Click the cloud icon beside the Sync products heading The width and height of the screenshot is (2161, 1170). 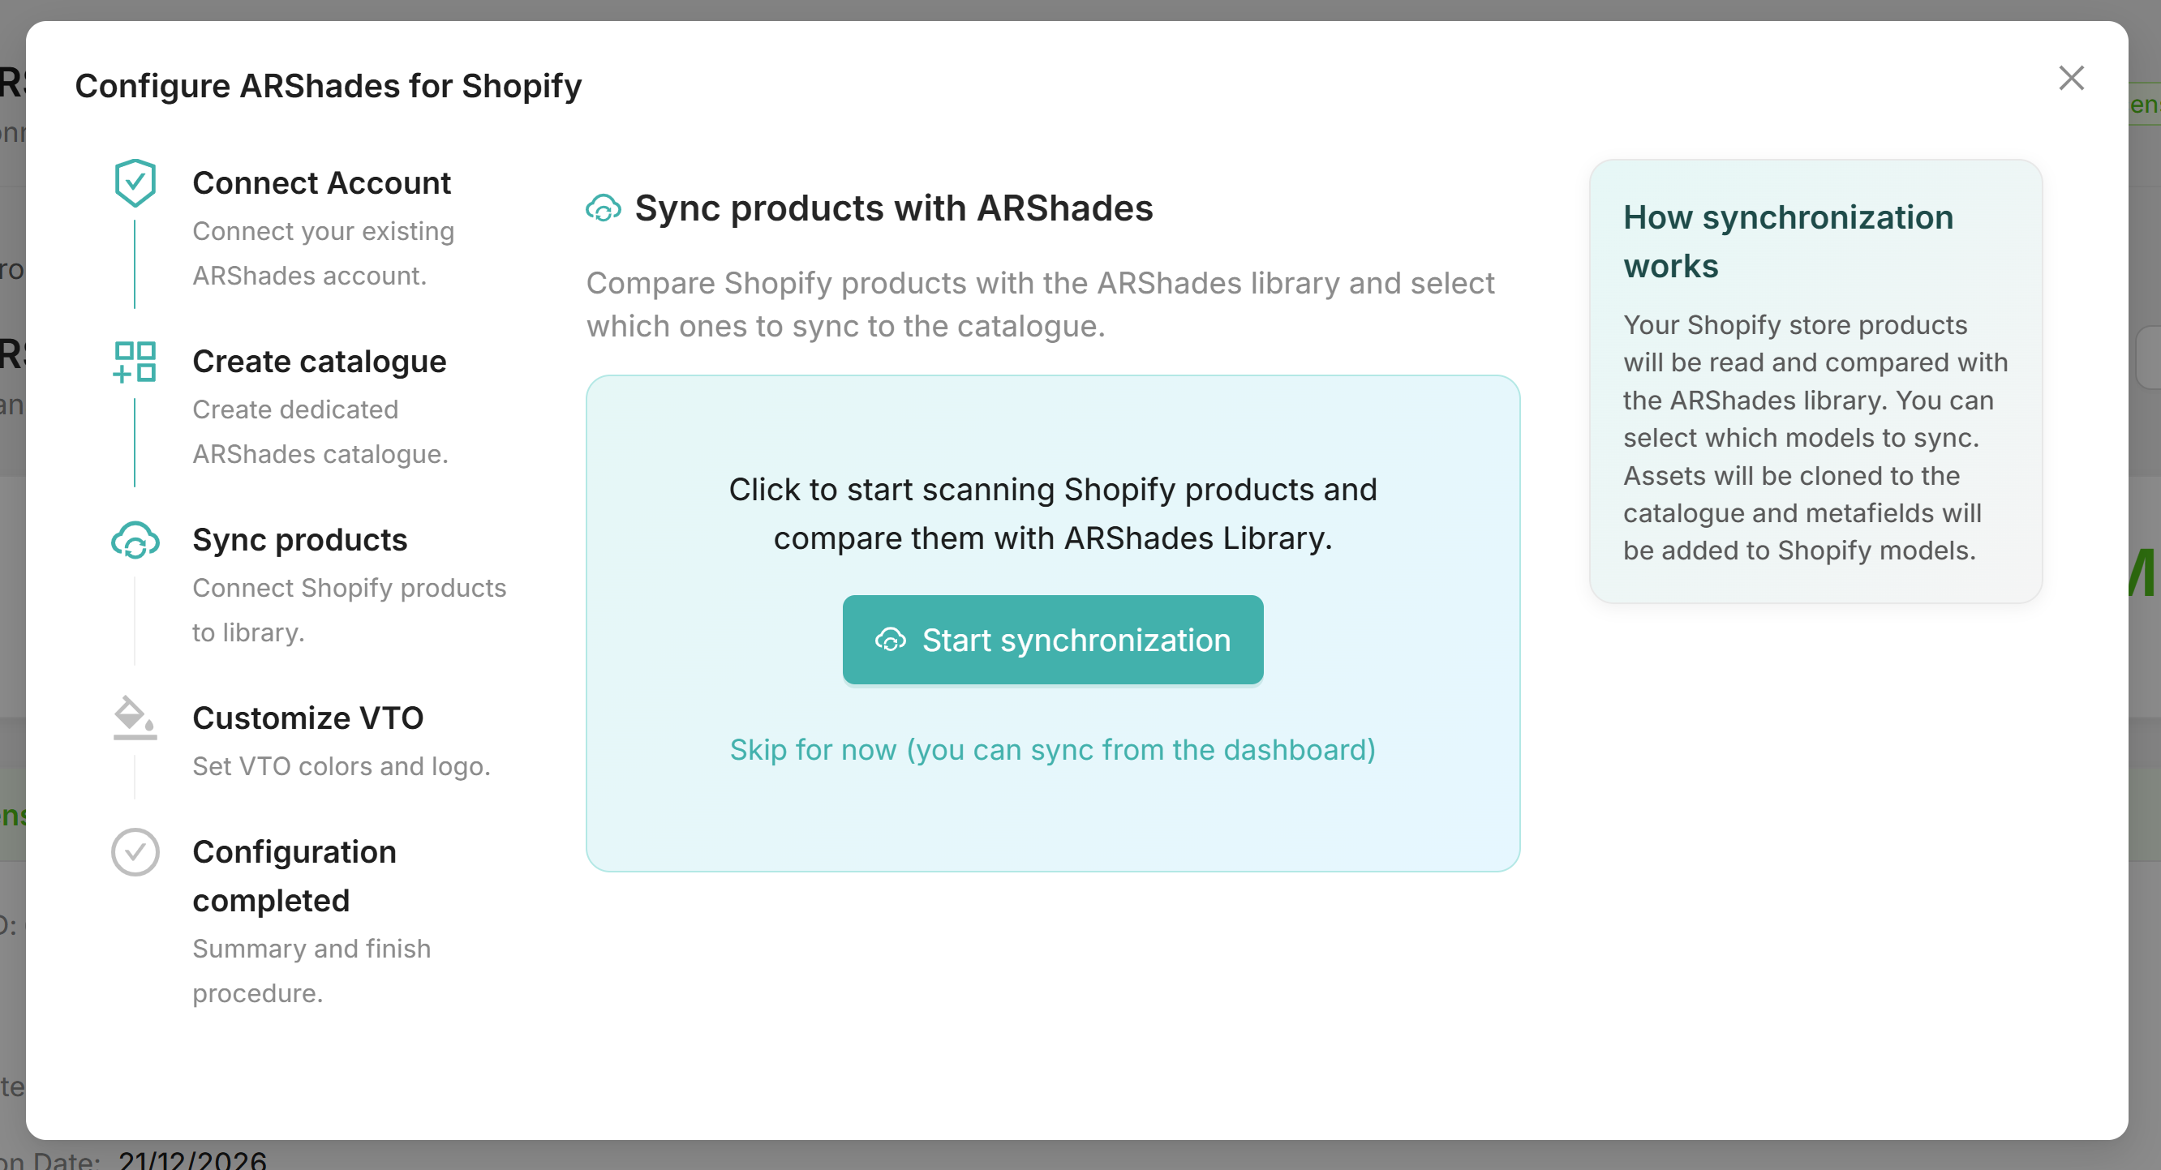click(604, 208)
